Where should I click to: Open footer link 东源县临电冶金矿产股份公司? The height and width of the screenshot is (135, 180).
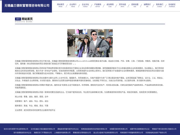(156, 132)
